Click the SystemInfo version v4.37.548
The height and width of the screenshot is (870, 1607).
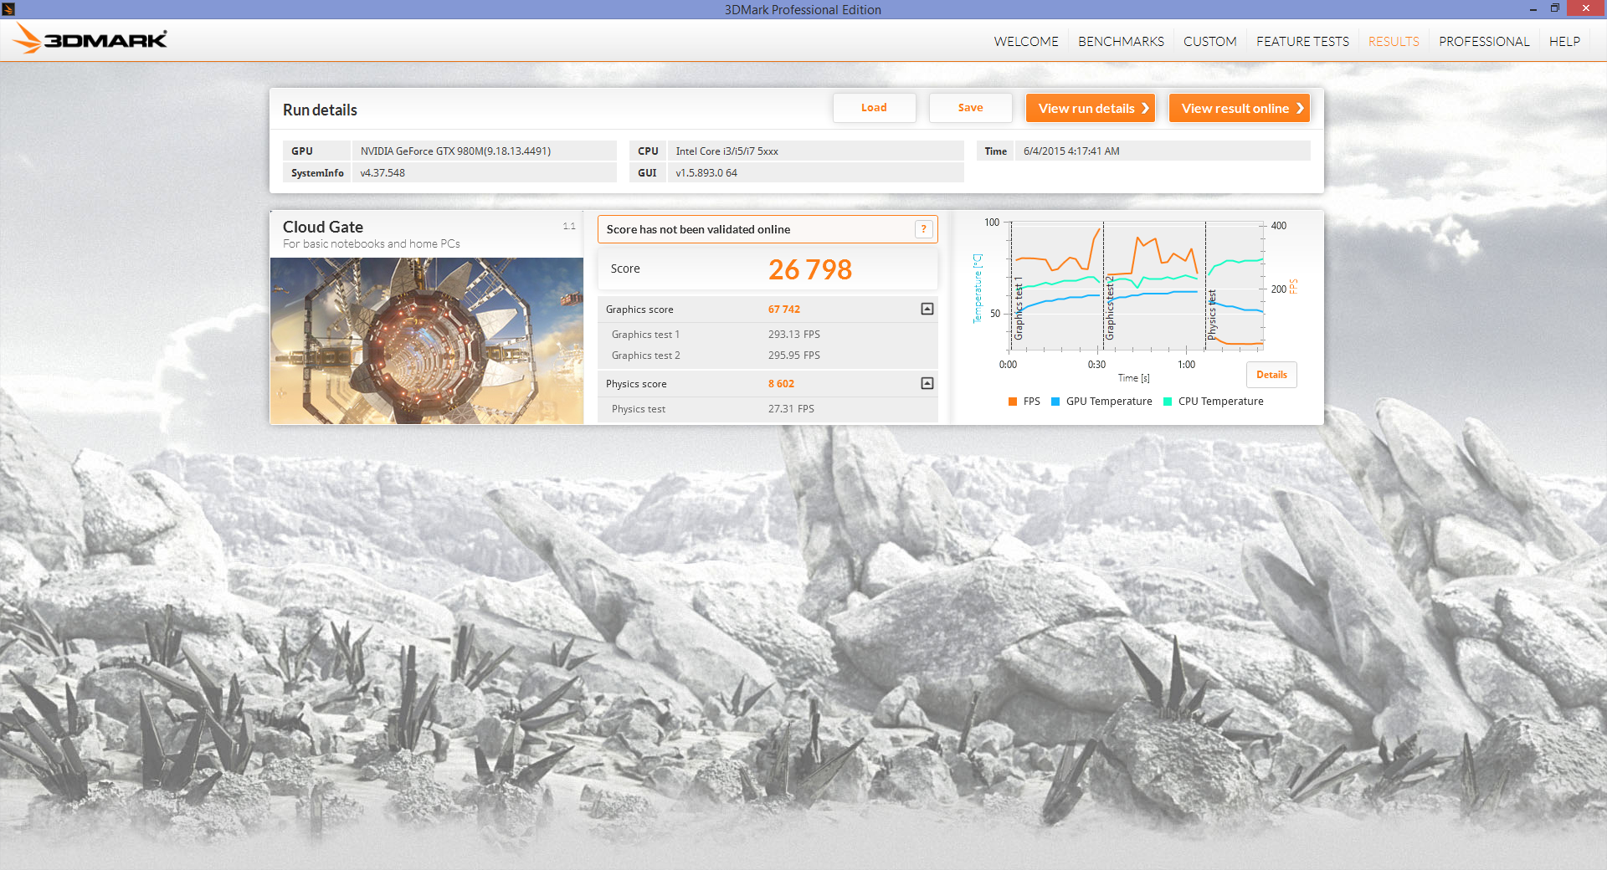382,173
